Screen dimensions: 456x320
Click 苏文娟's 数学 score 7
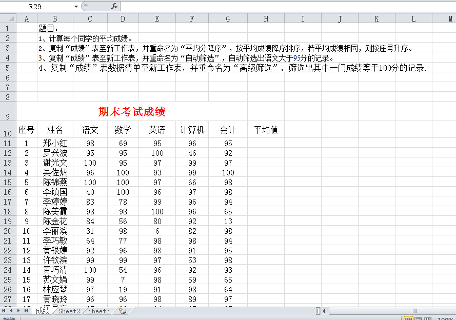(123, 279)
